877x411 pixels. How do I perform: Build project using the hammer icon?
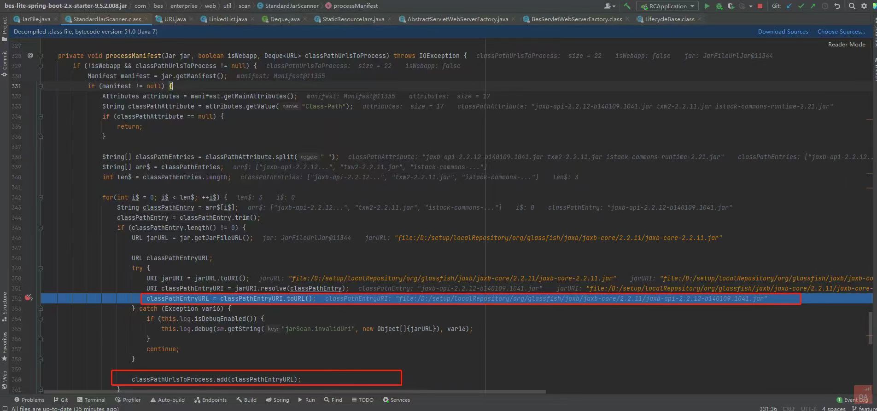pos(627,6)
